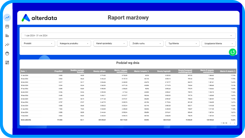The image size is (245, 138).
Task: Sort table by the Data column header
Action: coord(24,71)
